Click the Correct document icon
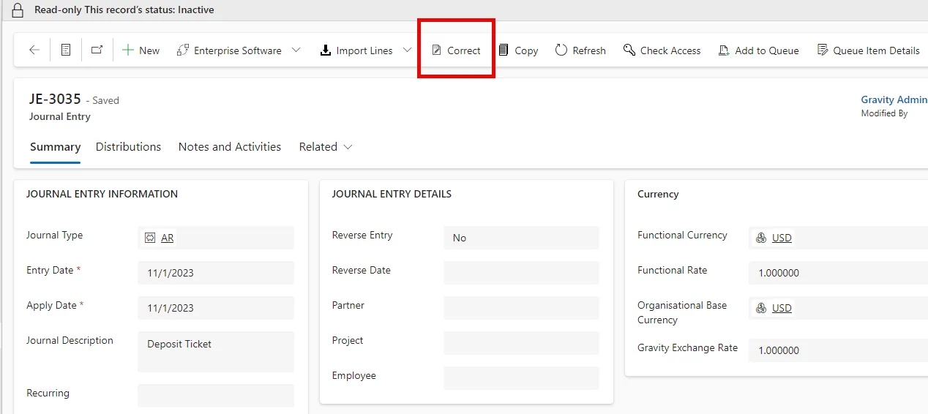The width and height of the screenshot is (928, 414). click(436, 50)
